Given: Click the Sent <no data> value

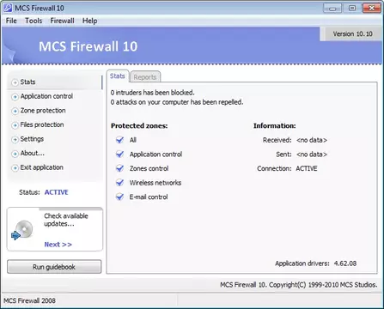Looking at the screenshot, I should coord(312,154).
